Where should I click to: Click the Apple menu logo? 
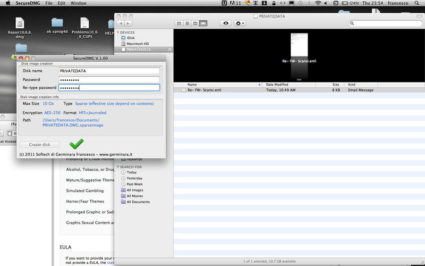pos(8,3)
